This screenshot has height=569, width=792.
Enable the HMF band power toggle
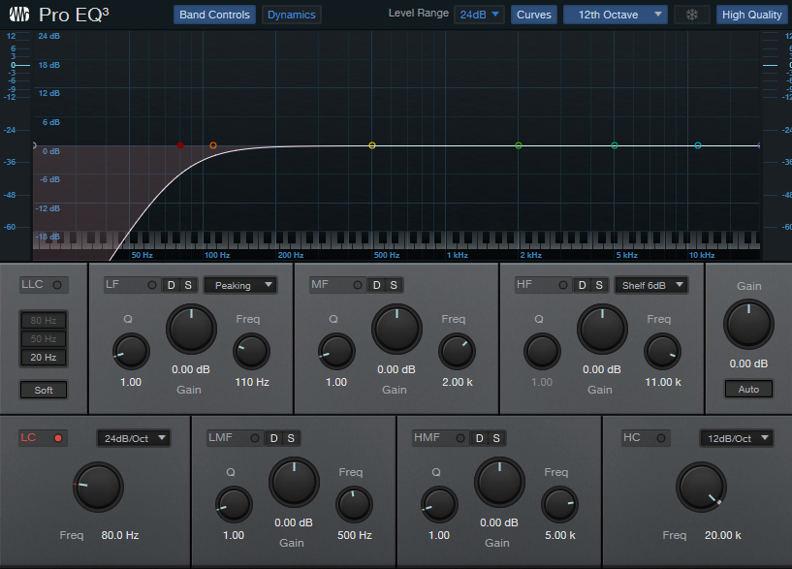pyautogui.click(x=460, y=438)
